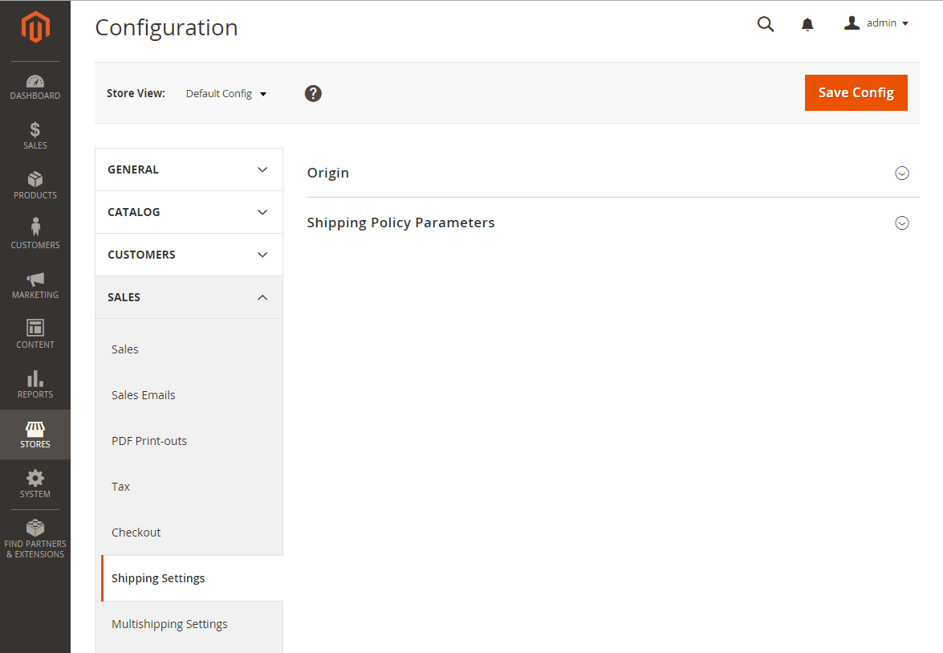
Task: Click the Save Config button
Action: [x=856, y=92]
